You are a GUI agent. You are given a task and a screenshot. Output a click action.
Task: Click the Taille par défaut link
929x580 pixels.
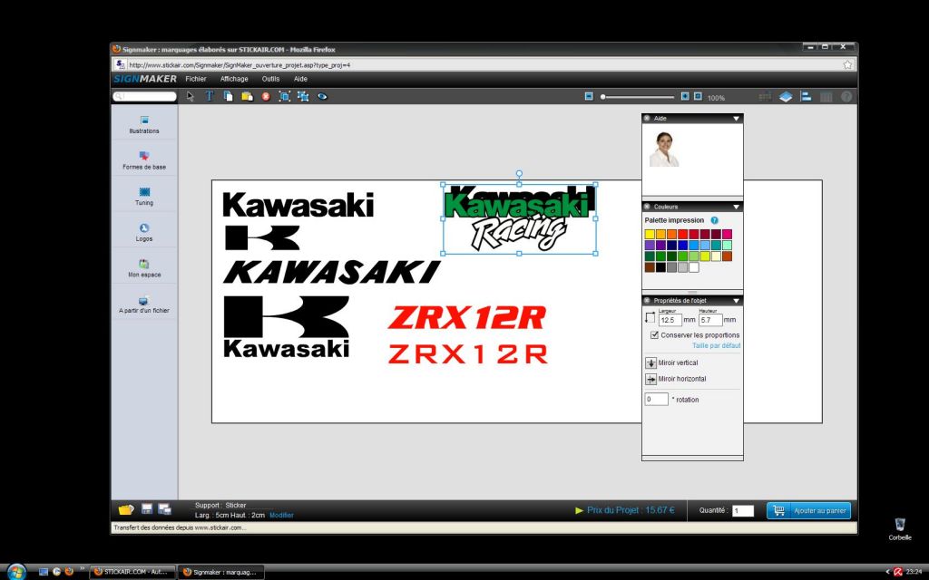coord(717,345)
